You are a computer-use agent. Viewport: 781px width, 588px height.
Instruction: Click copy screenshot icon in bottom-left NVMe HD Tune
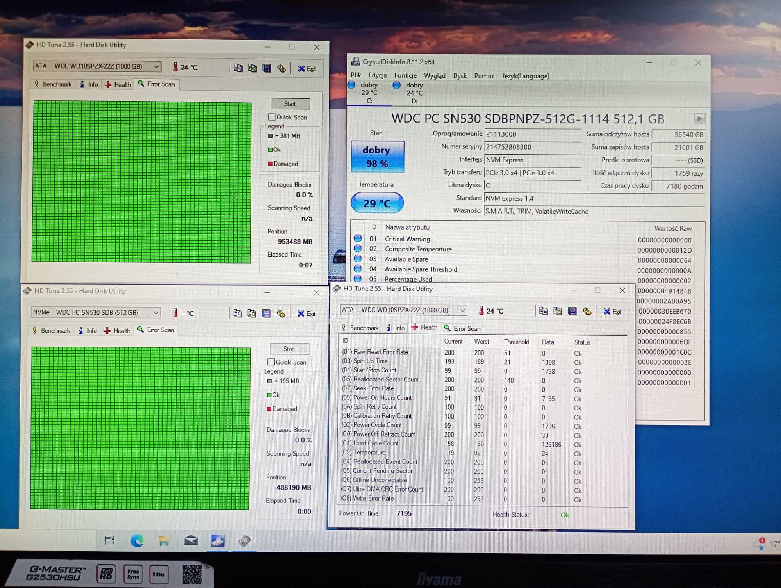click(251, 313)
